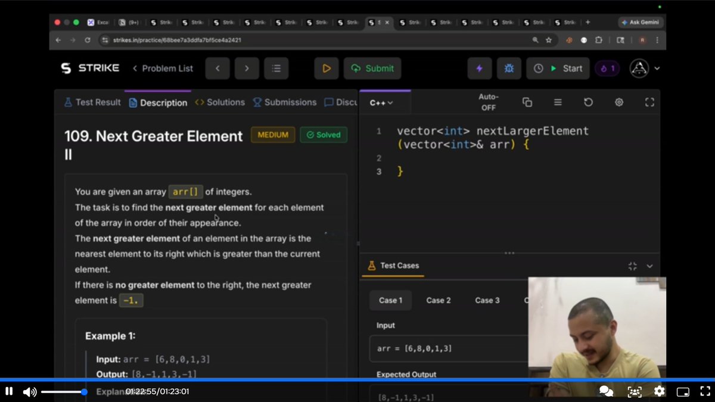Open Ask Gemini

pos(641,22)
